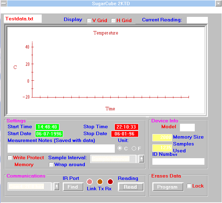Click the SugarCube 2KTD title bar
The image size is (222, 203).
(x=111, y=3)
